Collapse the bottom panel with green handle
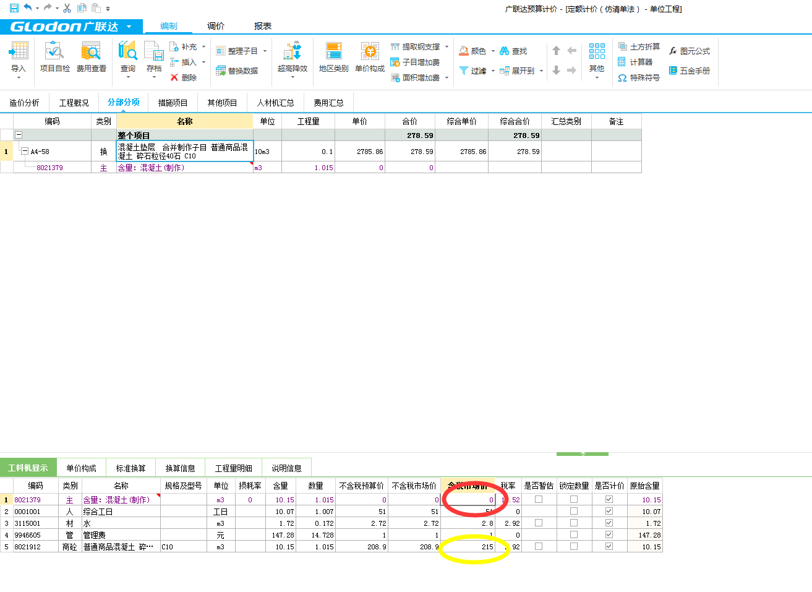 click(x=583, y=454)
